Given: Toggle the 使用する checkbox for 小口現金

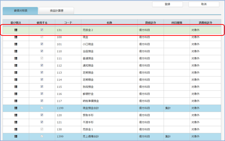Looking at the screenshot, I should coord(42,44).
